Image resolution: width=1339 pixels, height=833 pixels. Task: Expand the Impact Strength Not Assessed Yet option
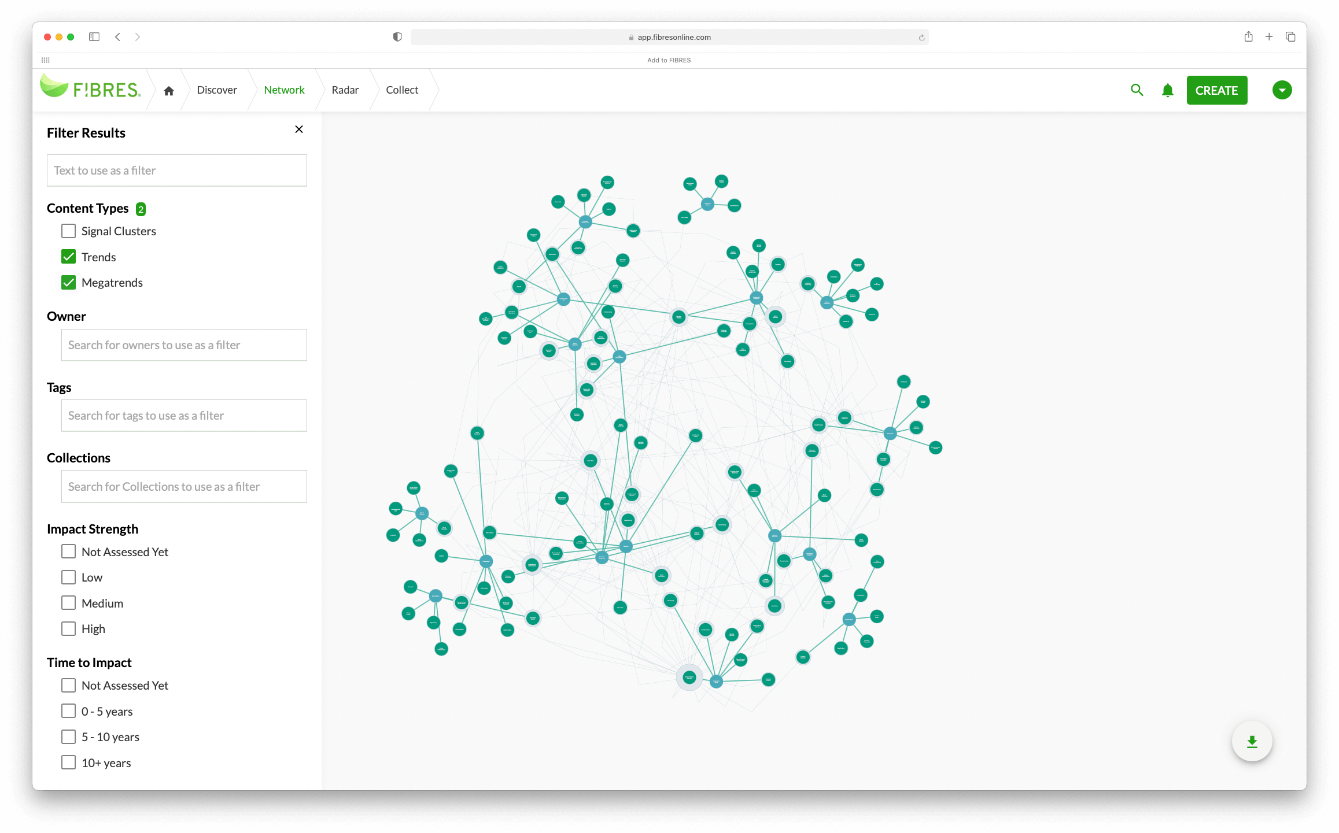[68, 552]
